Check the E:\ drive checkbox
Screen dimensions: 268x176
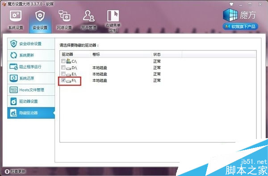63,74
